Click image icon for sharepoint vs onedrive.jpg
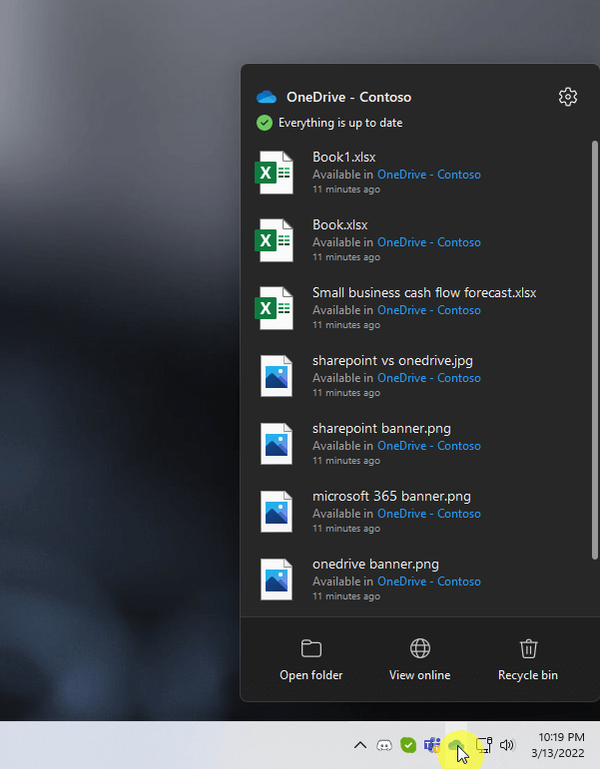The image size is (600, 769). pos(277,376)
